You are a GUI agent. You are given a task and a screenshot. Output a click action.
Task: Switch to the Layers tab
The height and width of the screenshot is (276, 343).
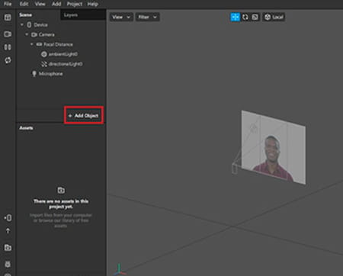83,15
